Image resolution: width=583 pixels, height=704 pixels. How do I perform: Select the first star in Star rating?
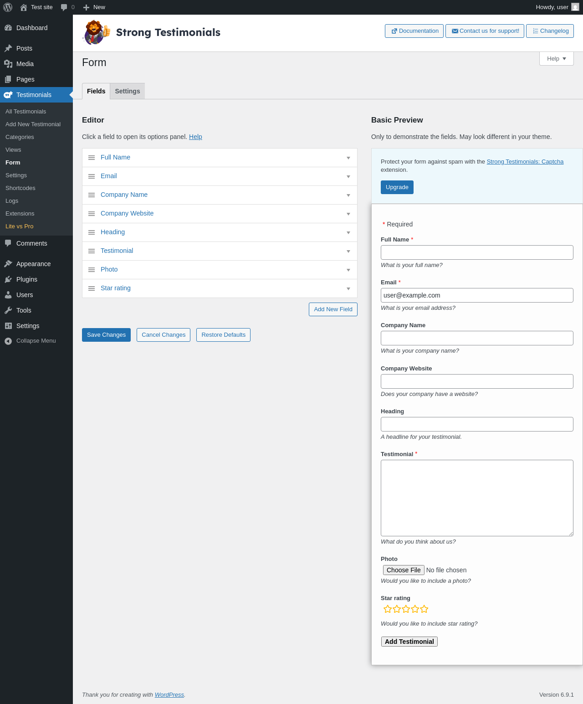[x=388, y=609]
